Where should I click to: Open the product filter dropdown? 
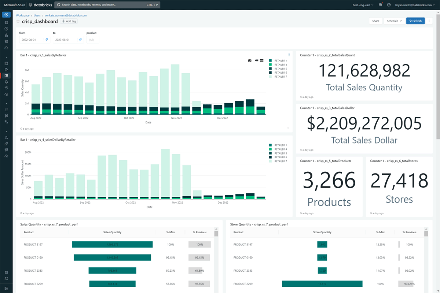click(x=92, y=40)
